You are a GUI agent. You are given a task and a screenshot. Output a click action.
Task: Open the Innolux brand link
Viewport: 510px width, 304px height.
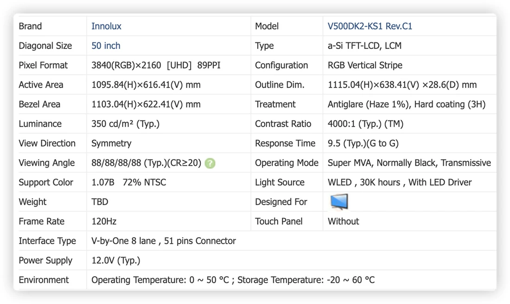tap(106, 26)
